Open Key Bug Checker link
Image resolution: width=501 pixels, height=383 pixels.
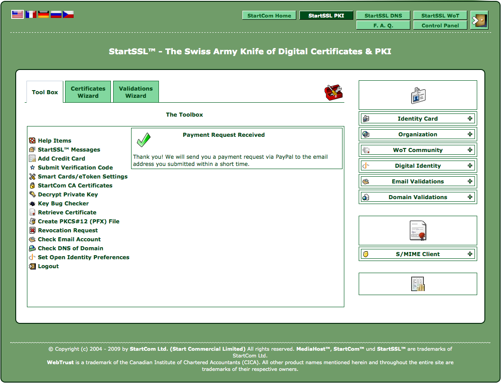tap(63, 203)
